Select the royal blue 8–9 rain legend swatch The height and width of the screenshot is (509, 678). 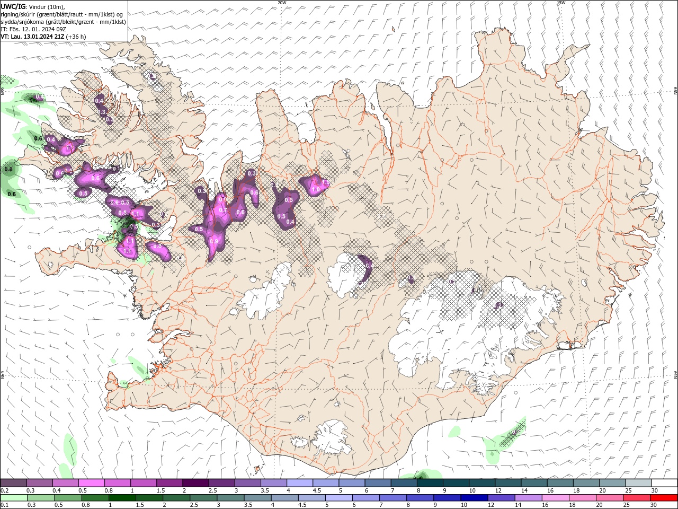420,498
